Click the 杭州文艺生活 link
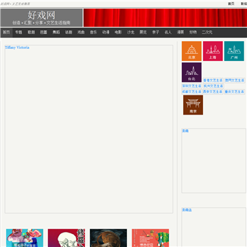247x247 pixels. (213, 86)
